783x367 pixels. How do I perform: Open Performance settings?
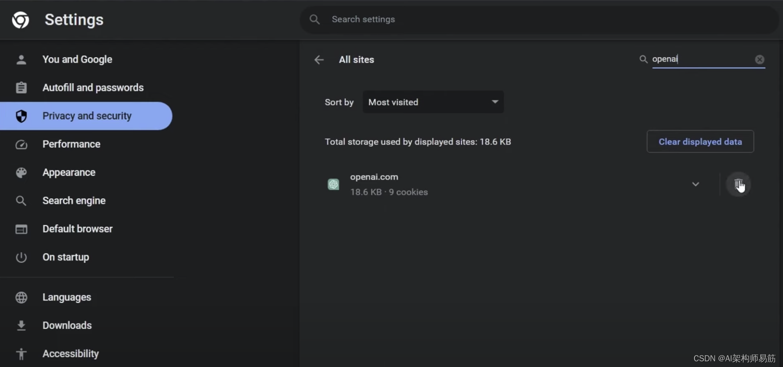71,144
